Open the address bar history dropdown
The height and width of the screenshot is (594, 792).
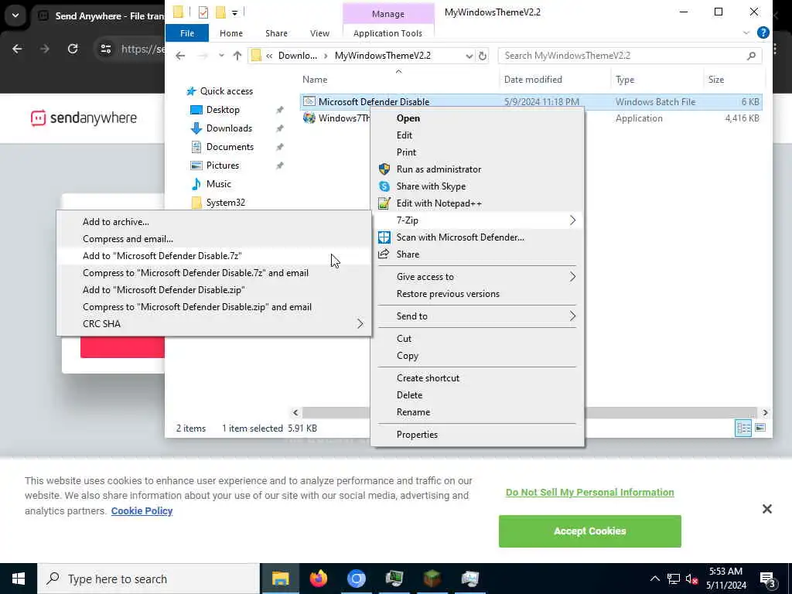469,56
